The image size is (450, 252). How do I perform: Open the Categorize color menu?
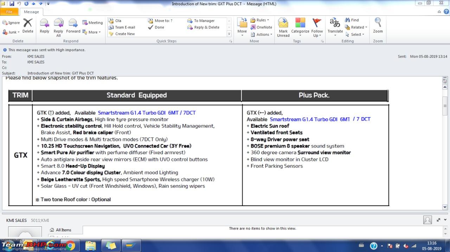300,27
